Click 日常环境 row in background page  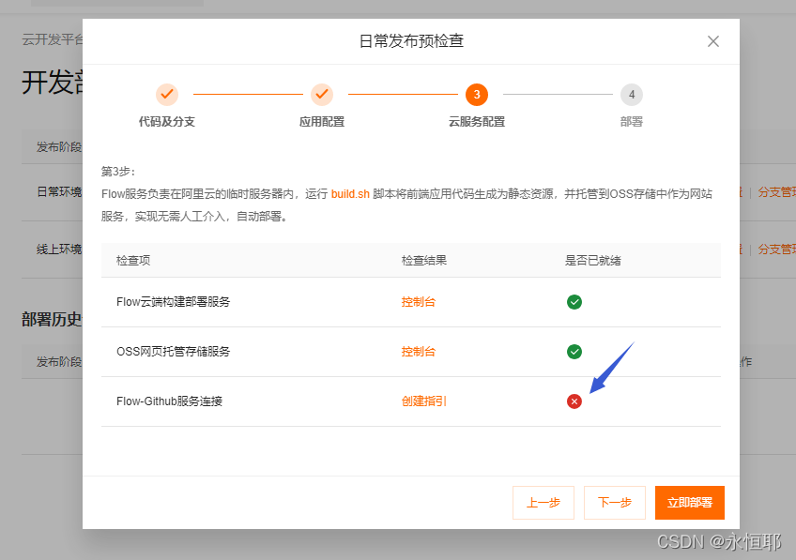point(59,192)
